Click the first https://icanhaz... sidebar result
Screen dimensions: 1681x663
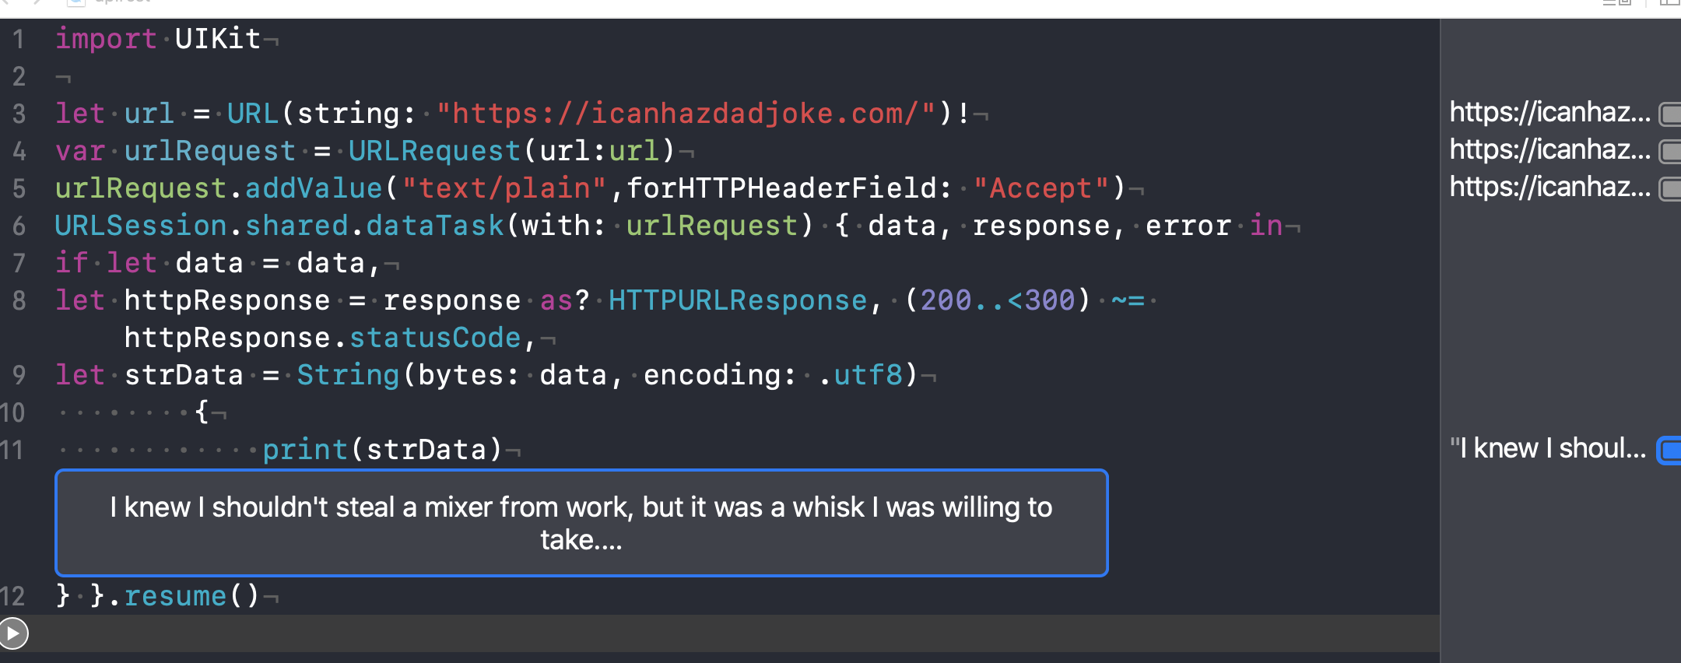1549,113
